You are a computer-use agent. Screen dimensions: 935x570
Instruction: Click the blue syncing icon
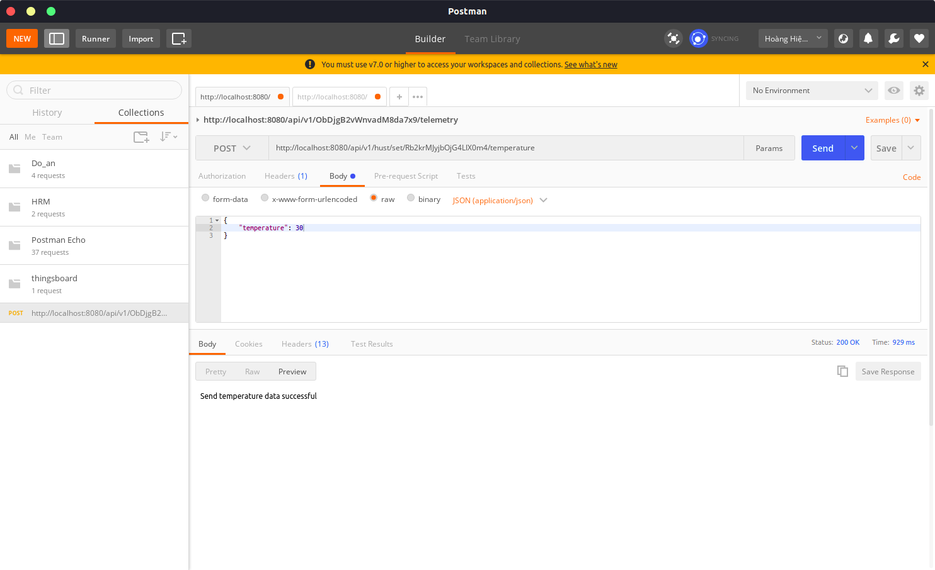tap(698, 38)
